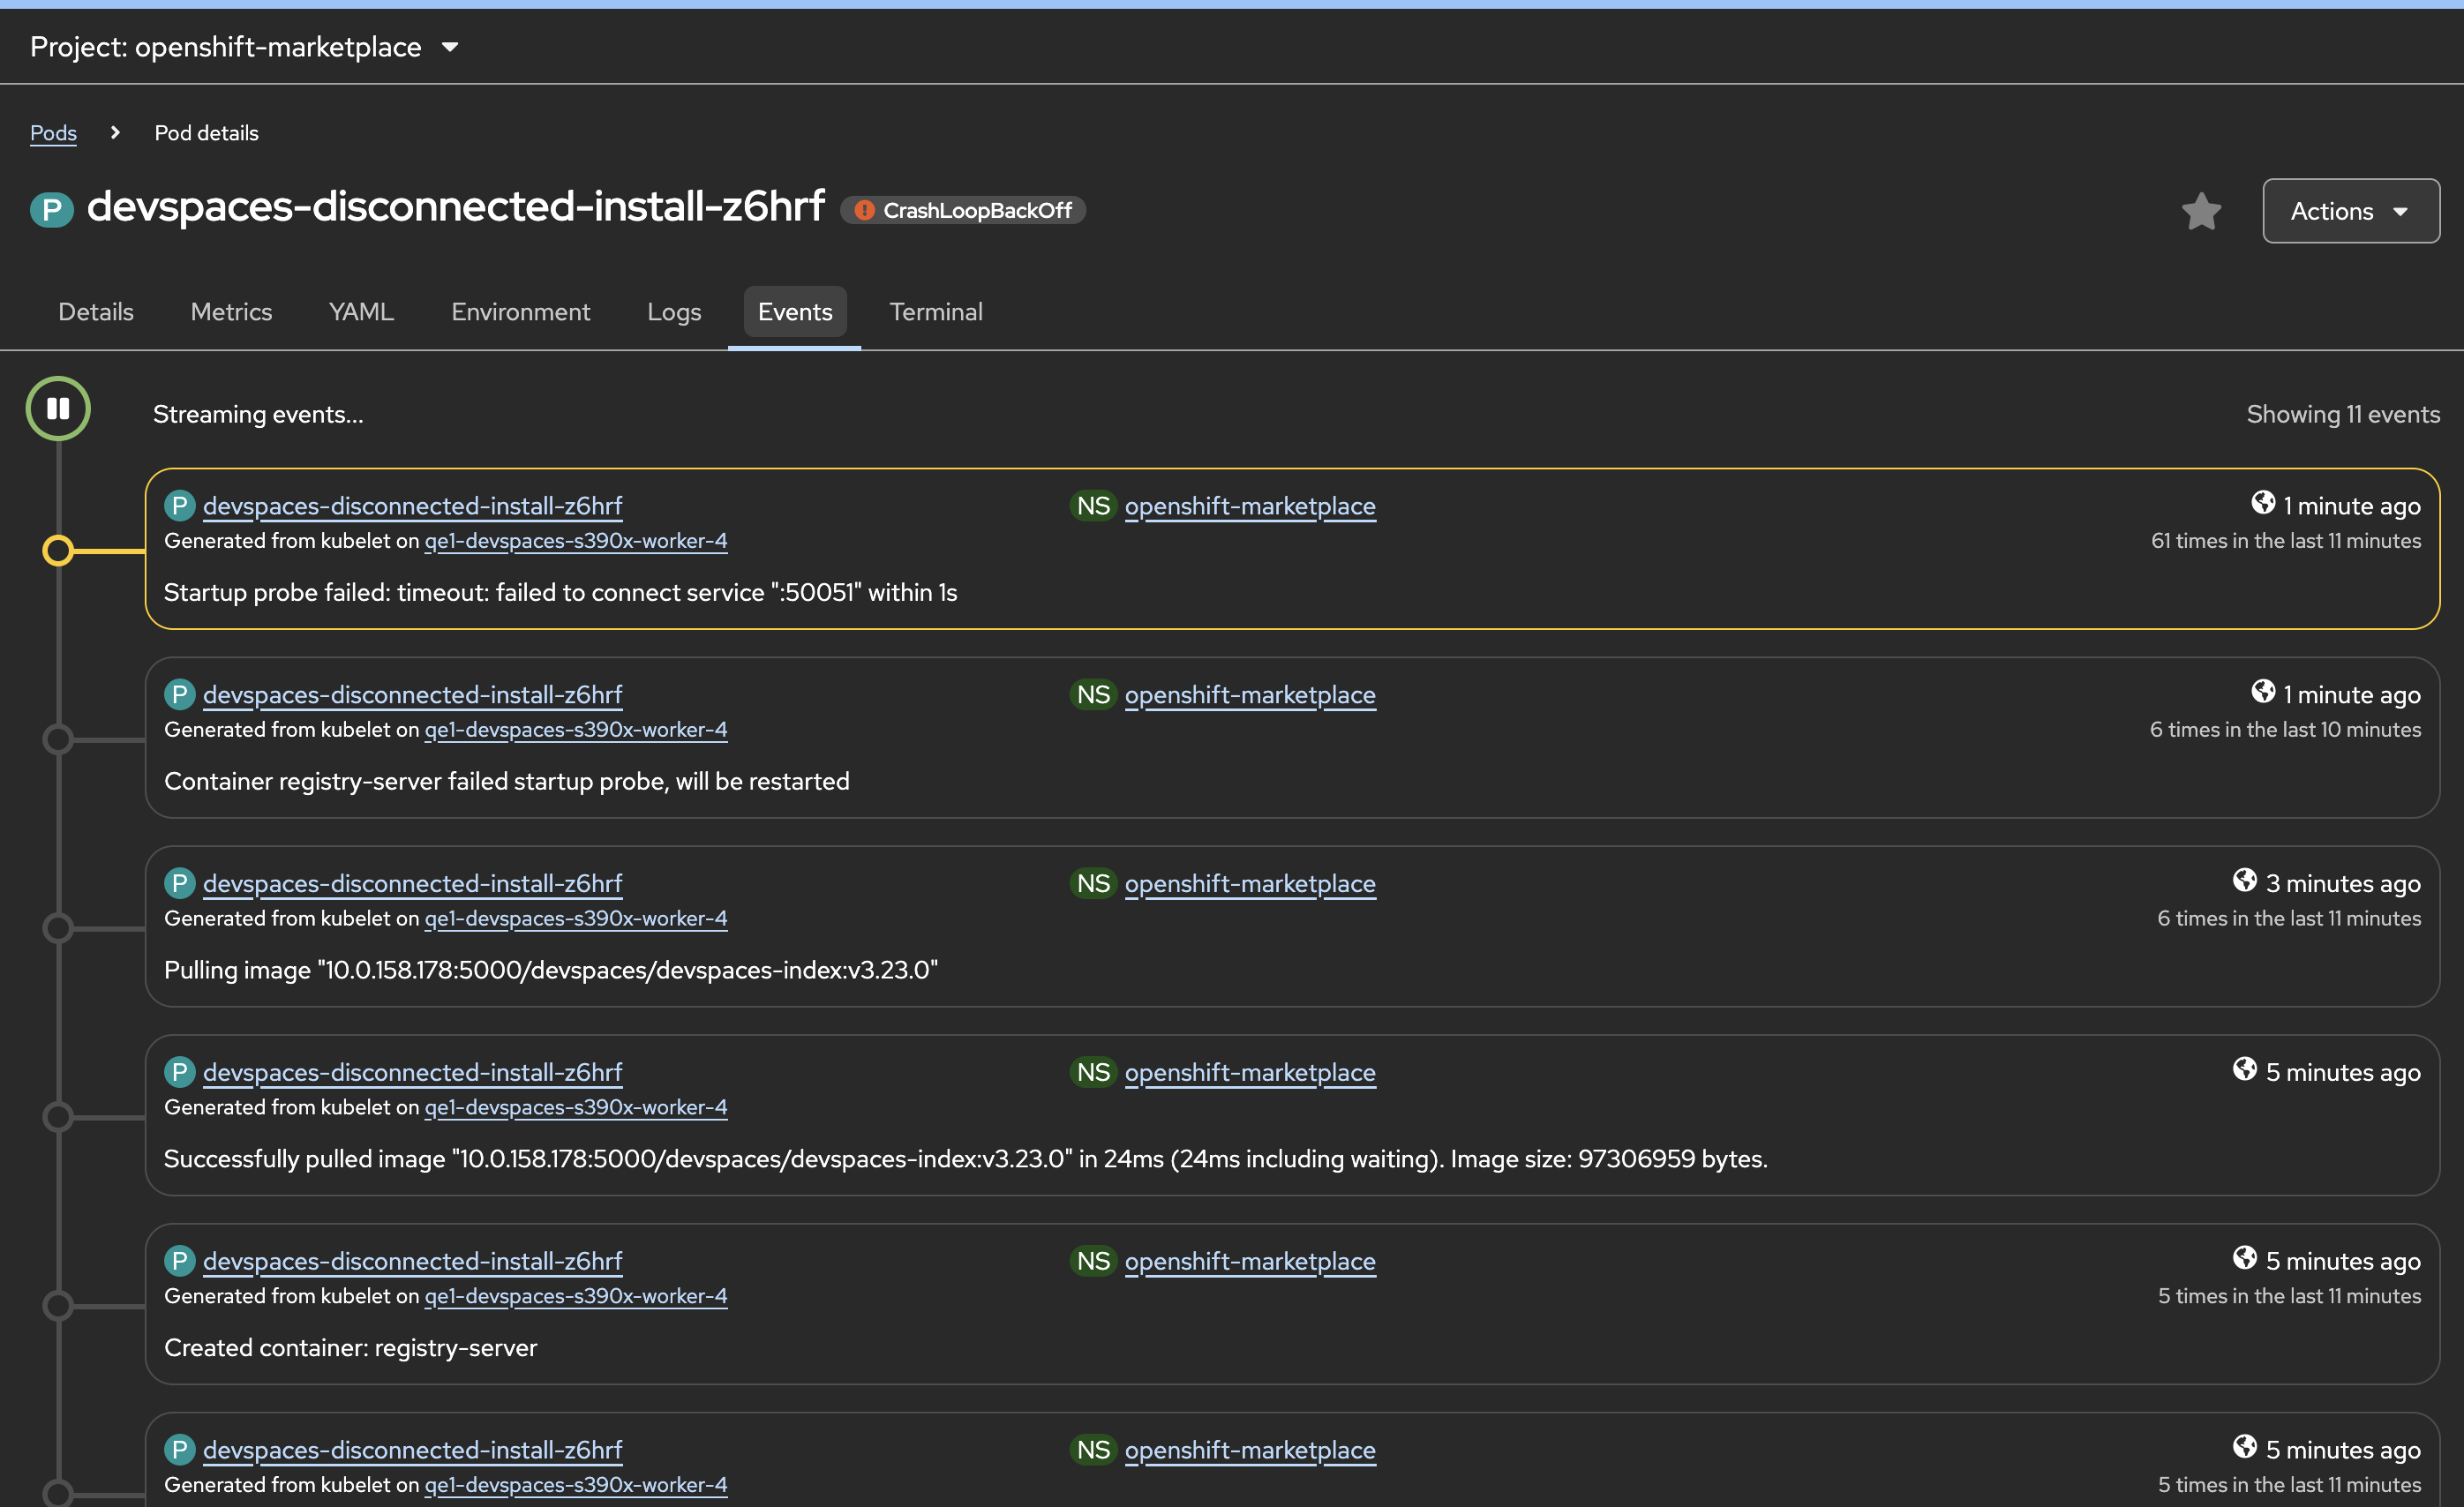
Task: Click timeline marker for Successfully pulled image event
Action: 58,1116
